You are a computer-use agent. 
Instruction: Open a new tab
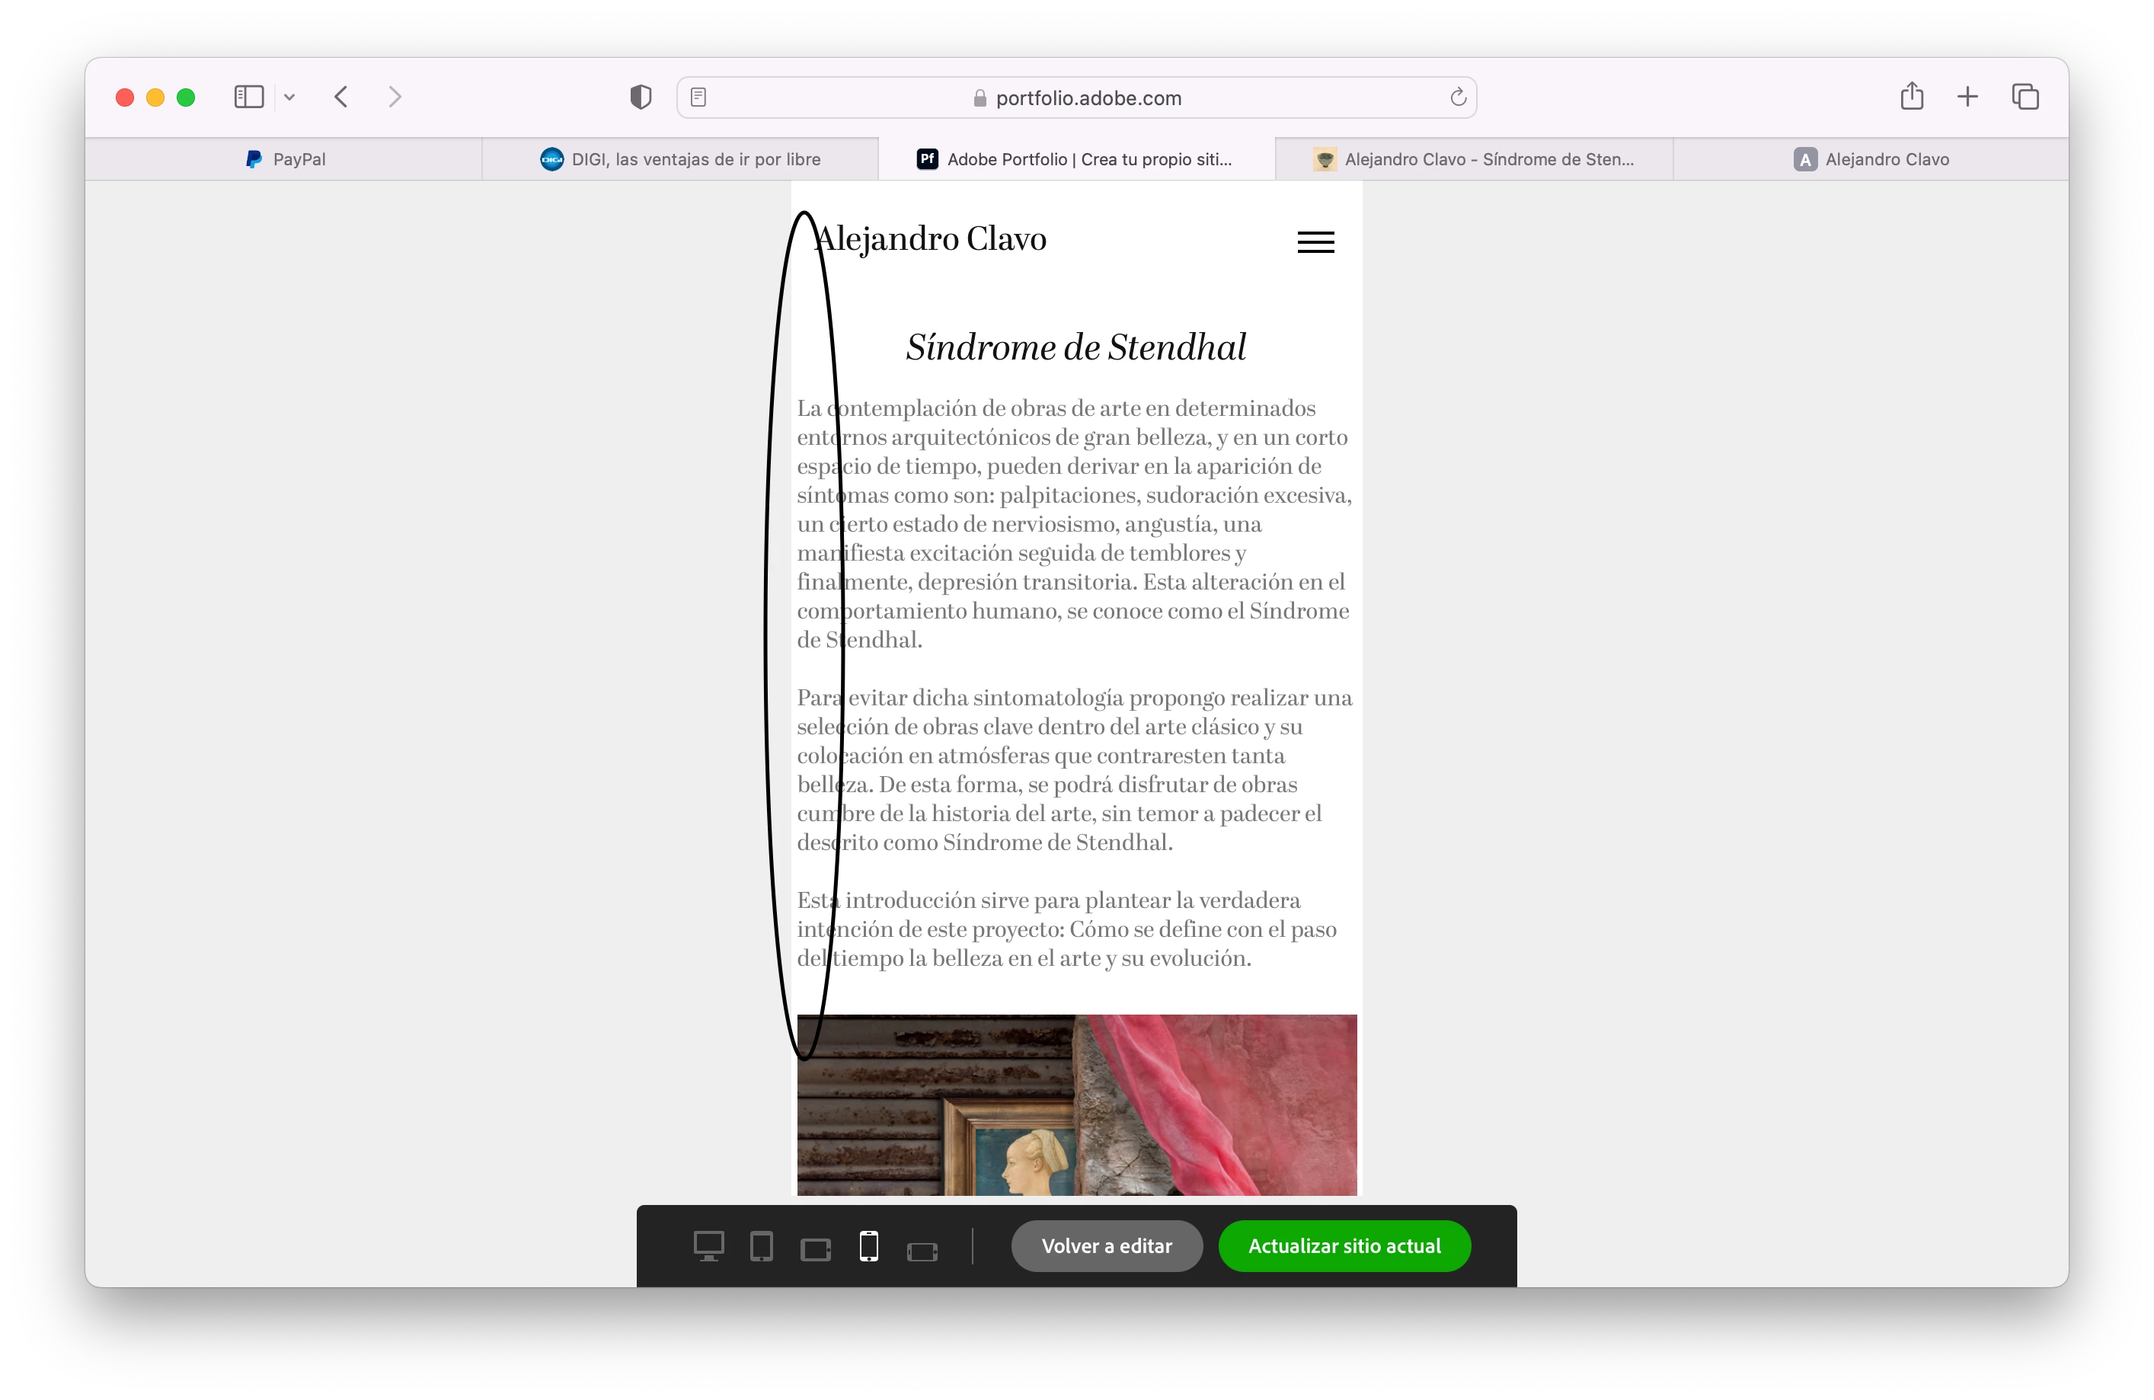tap(1967, 97)
